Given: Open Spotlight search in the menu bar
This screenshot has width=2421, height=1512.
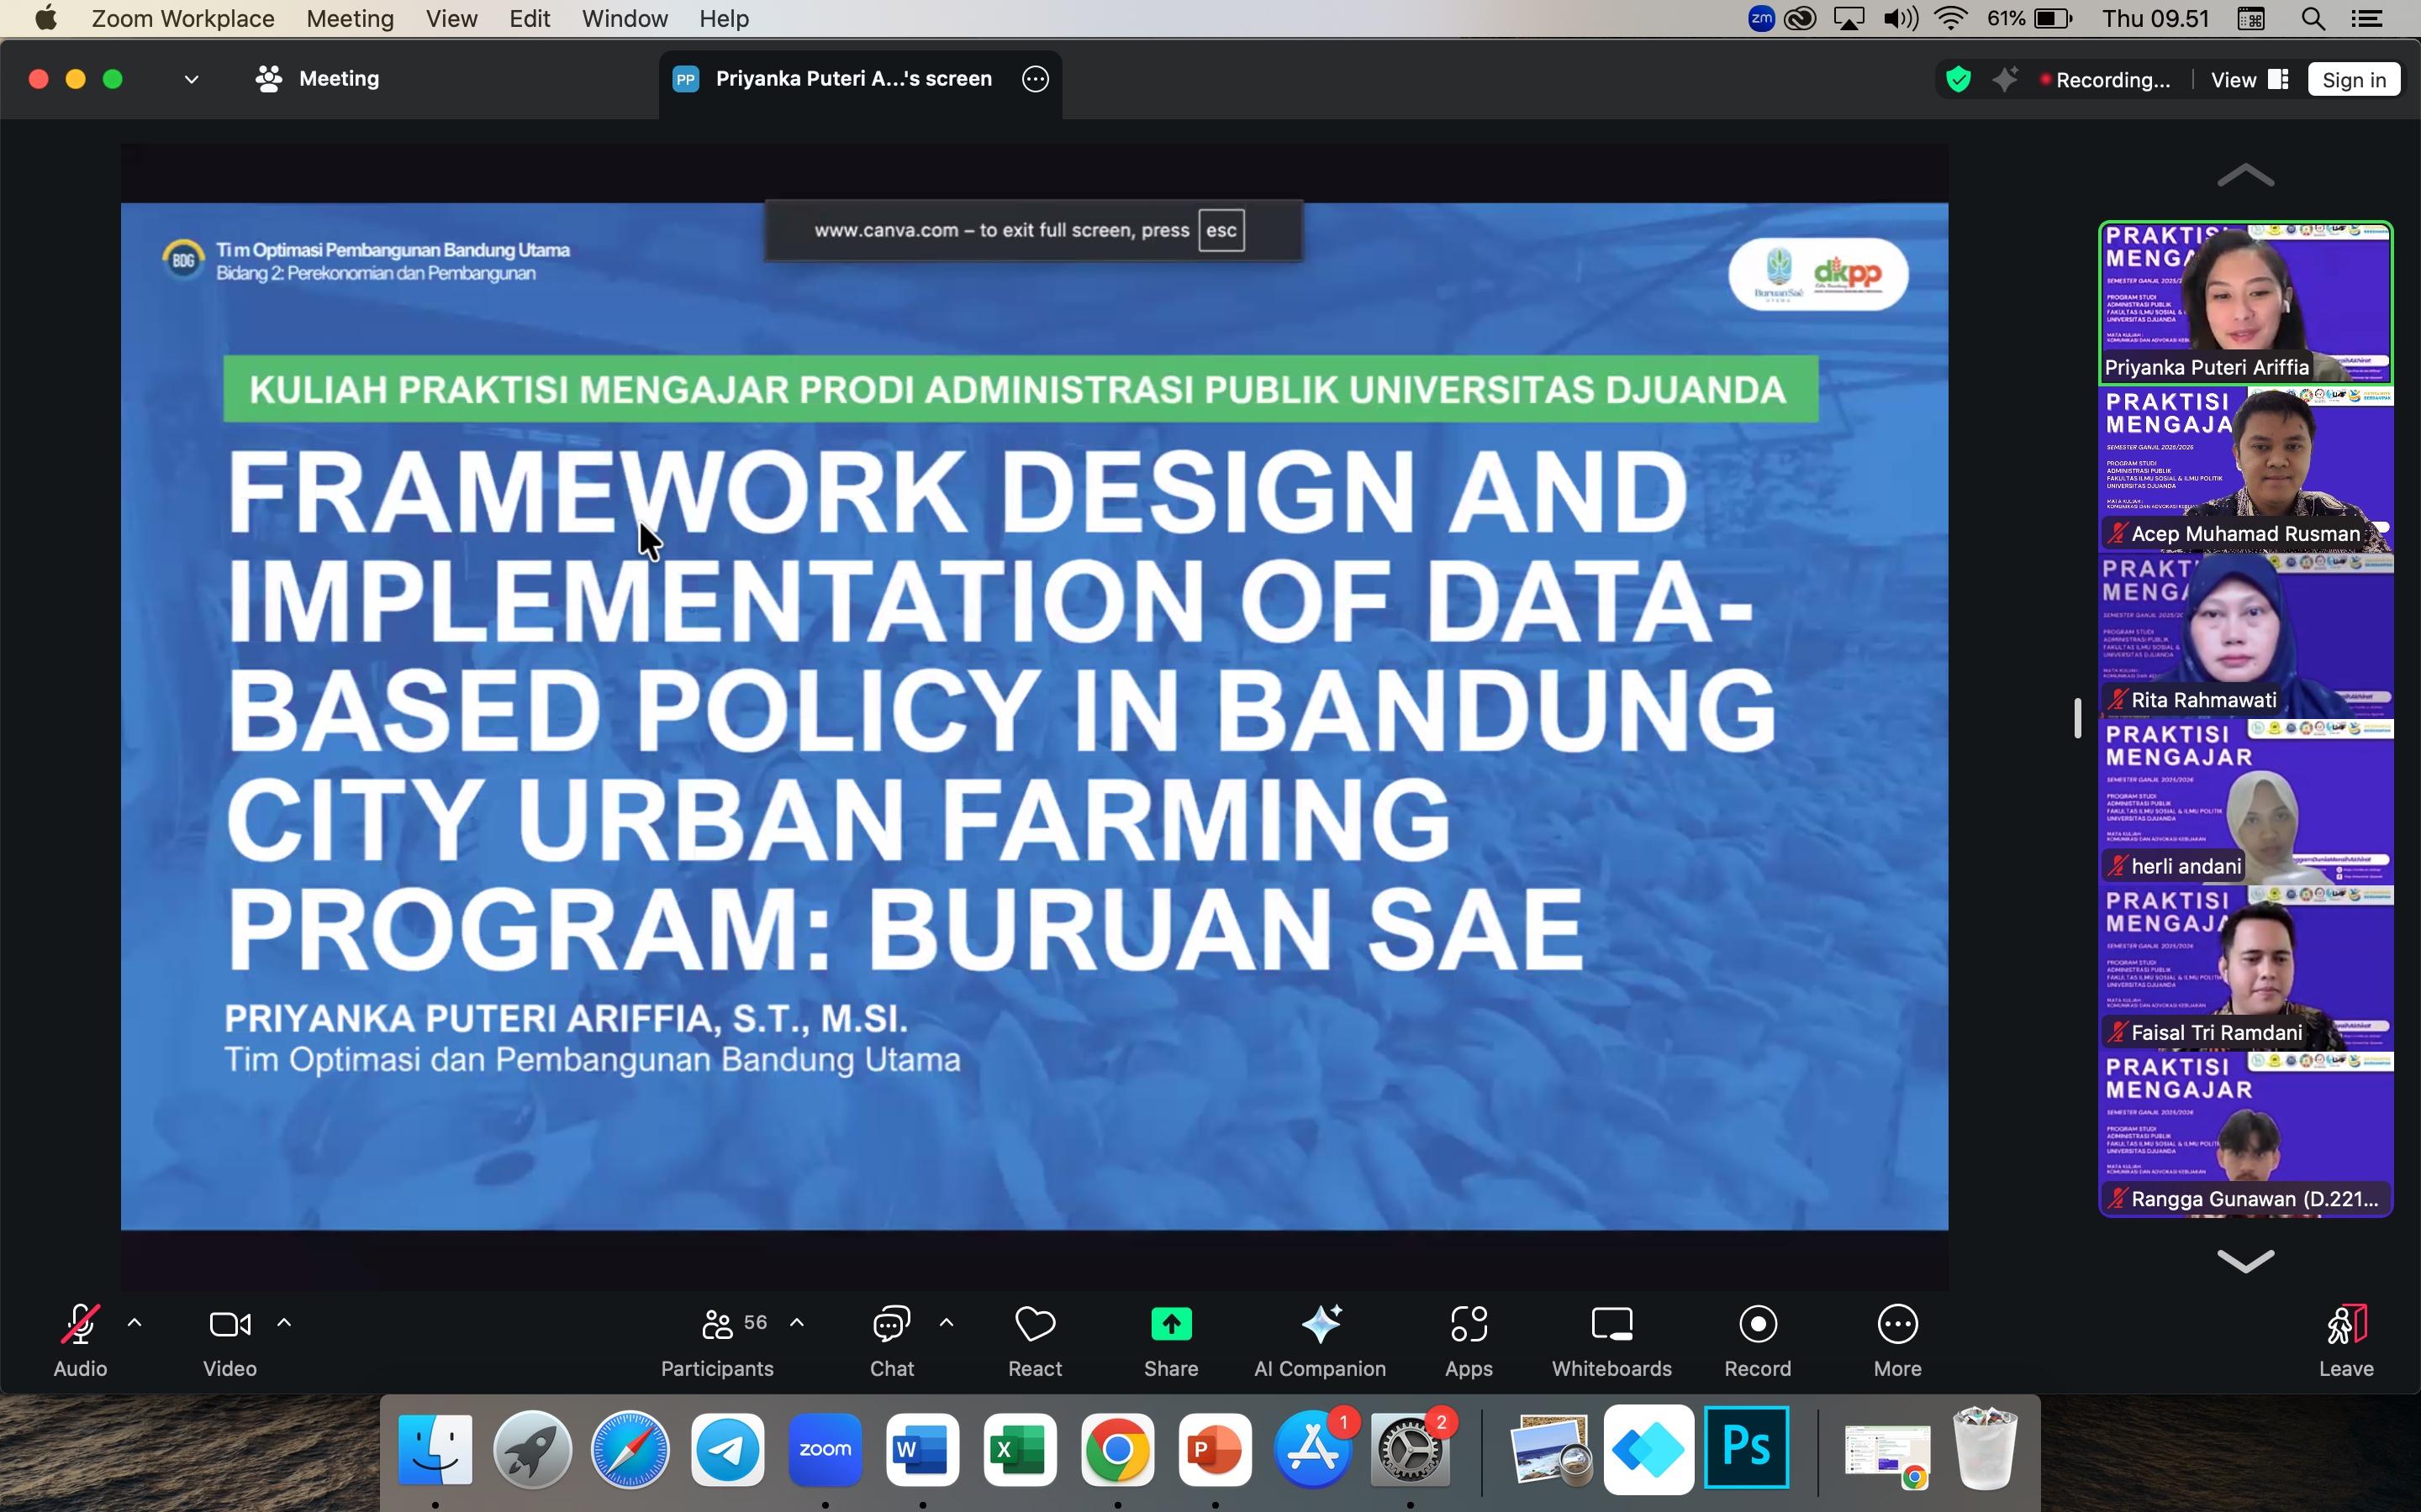Looking at the screenshot, I should pos(2312,19).
